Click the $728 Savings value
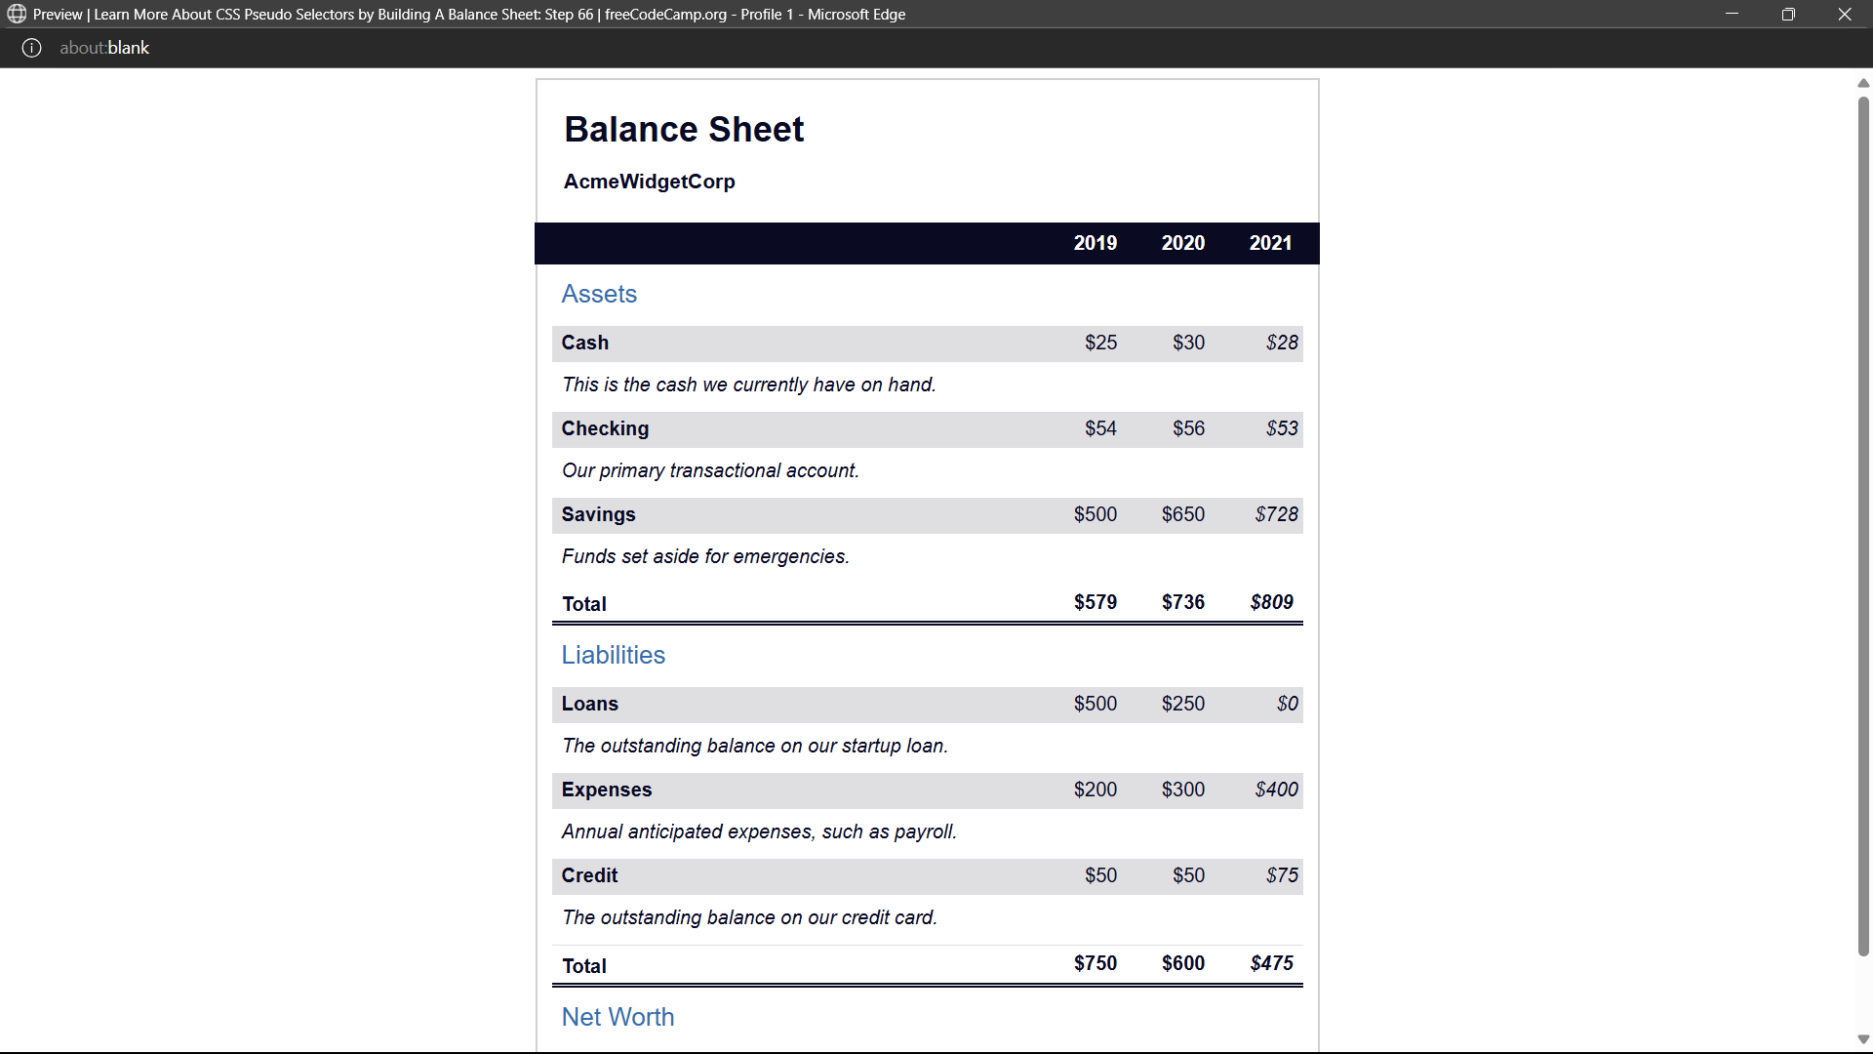Viewport: 1873px width, 1054px height. pyautogui.click(x=1277, y=514)
